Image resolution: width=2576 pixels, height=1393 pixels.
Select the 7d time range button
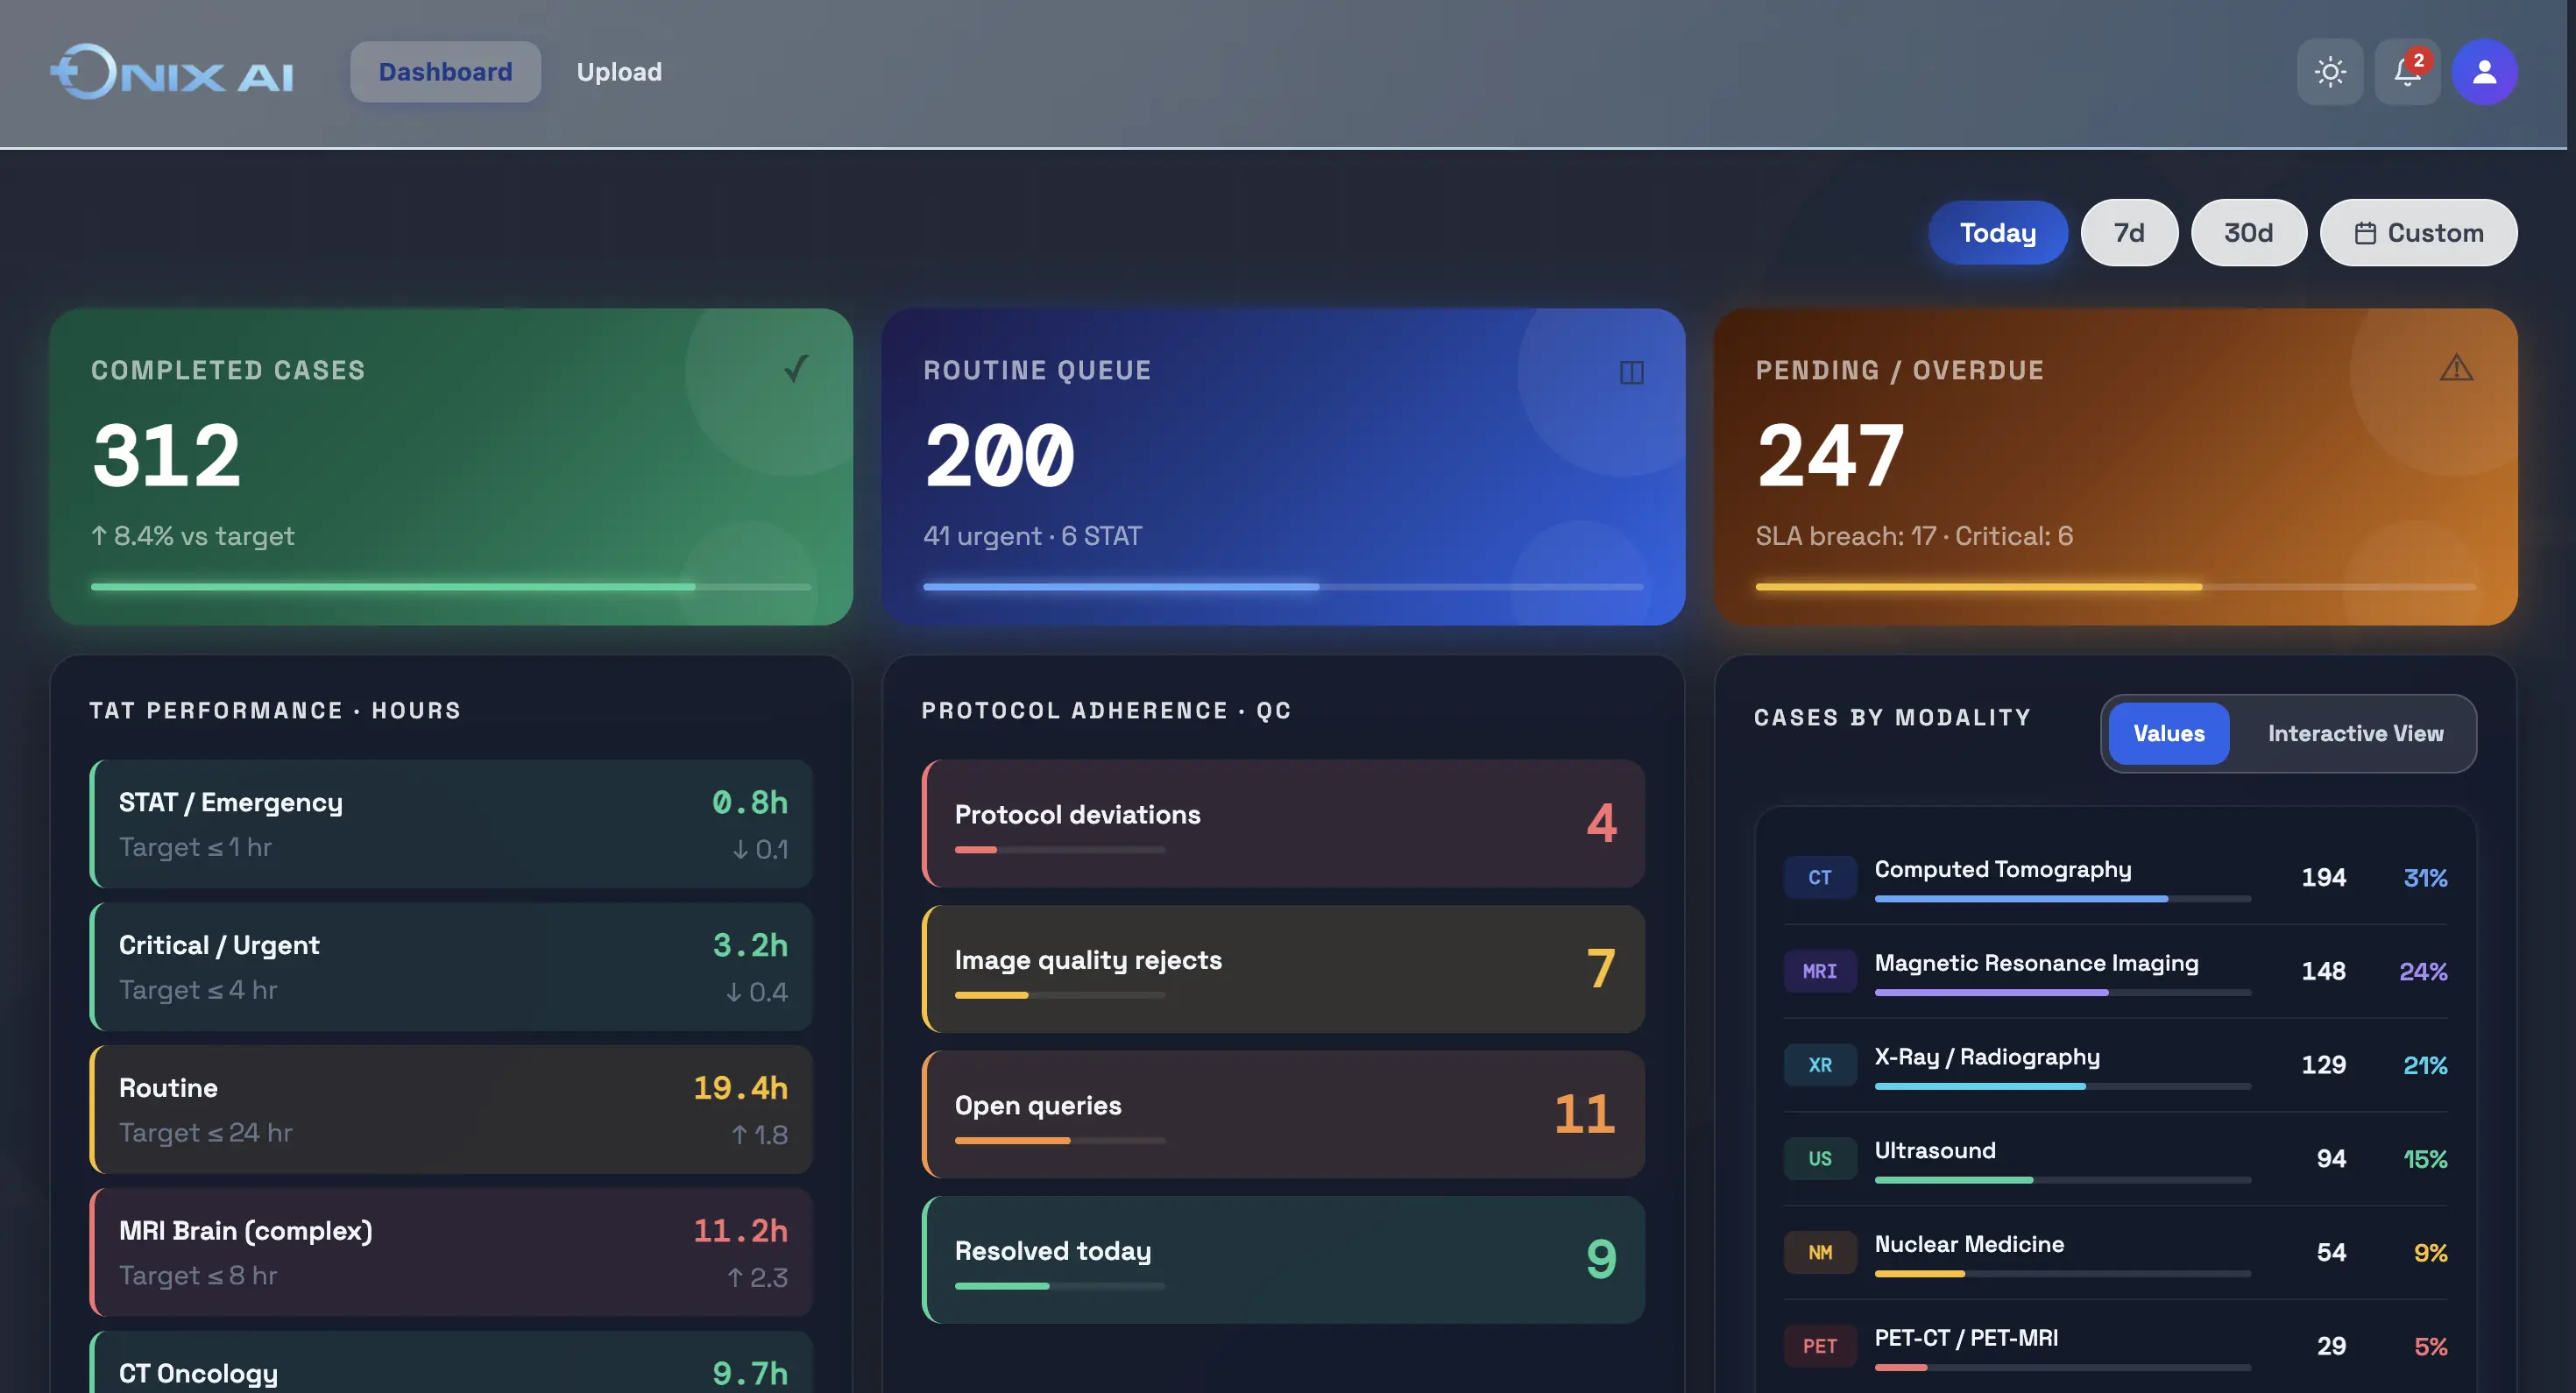[x=2129, y=232]
